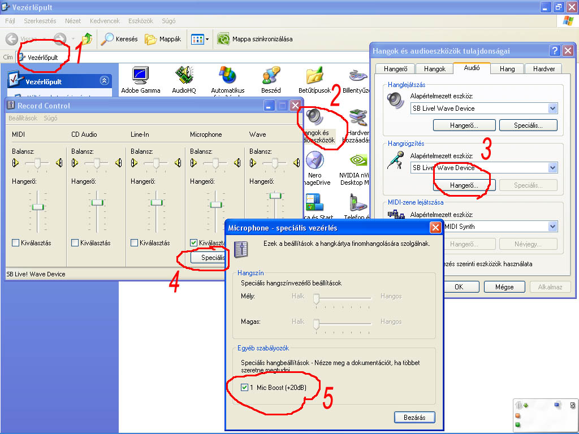Tick the Line-In Kiválasztás checkbox
Viewport: 579px width, 434px height.
click(x=135, y=242)
